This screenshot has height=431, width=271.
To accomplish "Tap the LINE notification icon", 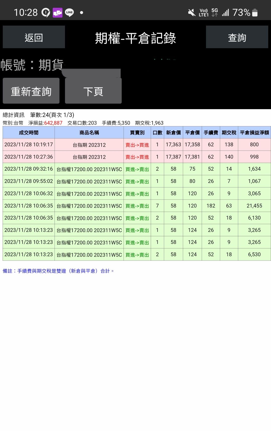I will 69,12.
